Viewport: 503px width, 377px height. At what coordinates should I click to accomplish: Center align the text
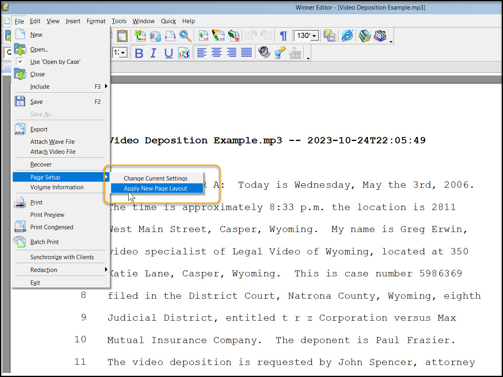(217, 53)
